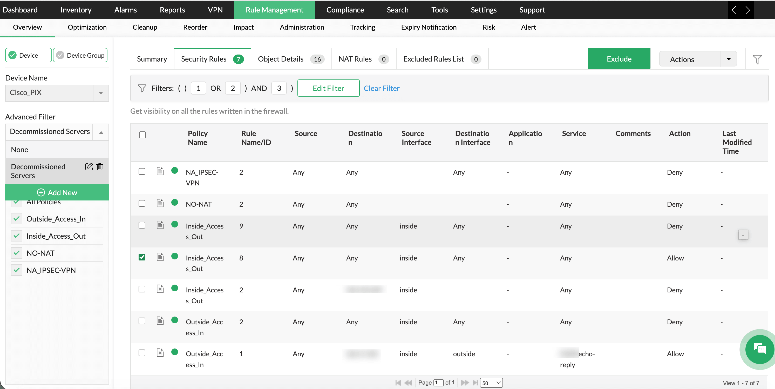Toggle the NA_IPSEC-VPN policy checkbox in sidebar
775x389 pixels.
point(17,270)
